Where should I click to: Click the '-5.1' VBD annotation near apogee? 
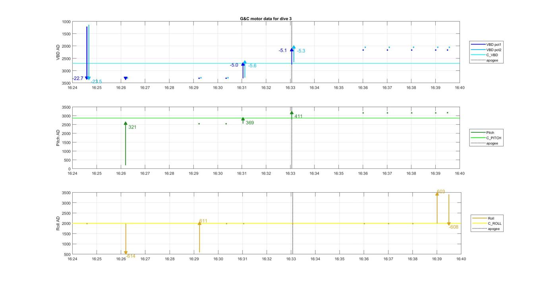282,50
